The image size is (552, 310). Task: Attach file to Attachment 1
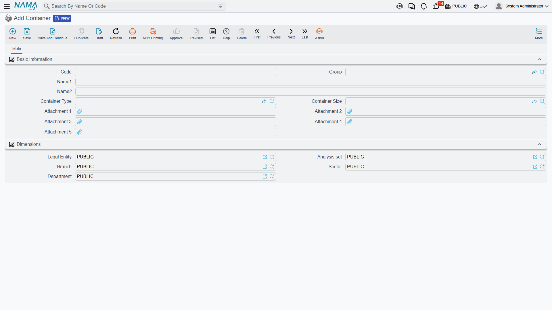coord(80,111)
